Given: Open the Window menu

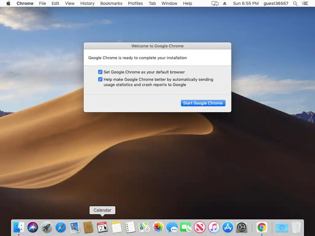Looking at the screenshot, I should (x=169, y=3).
